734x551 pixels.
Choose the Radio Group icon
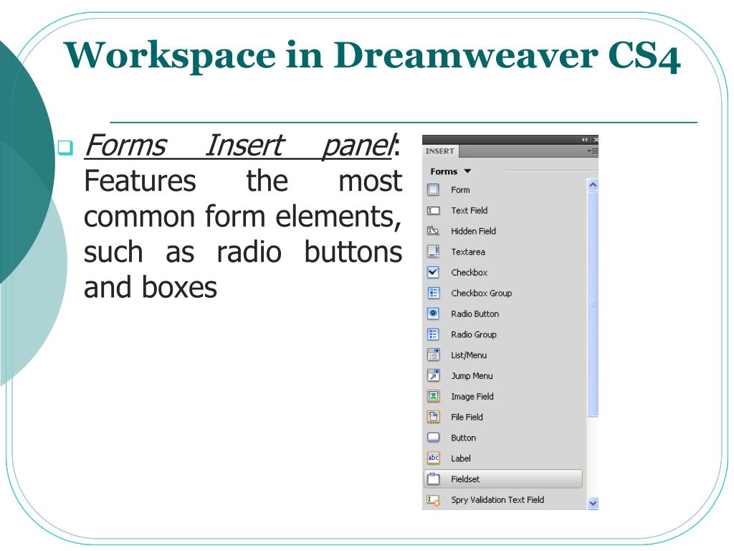[x=434, y=334]
